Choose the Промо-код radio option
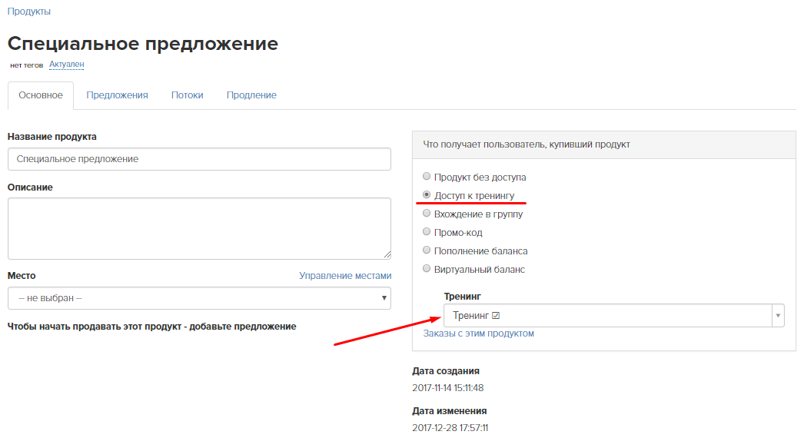The image size is (804, 438). (x=426, y=232)
